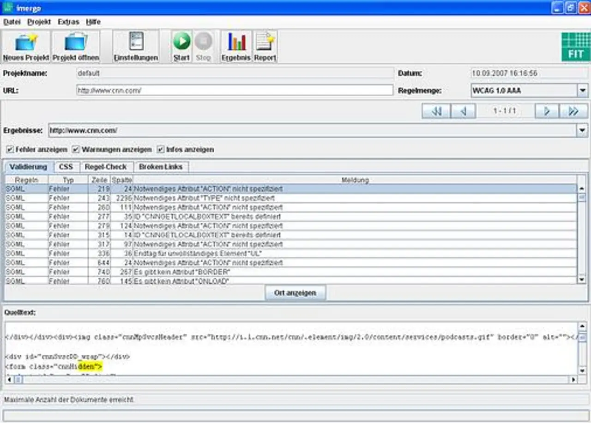591x423 pixels.
Task: Open the Ergebnisse URL dropdown
Action: point(582,131)
